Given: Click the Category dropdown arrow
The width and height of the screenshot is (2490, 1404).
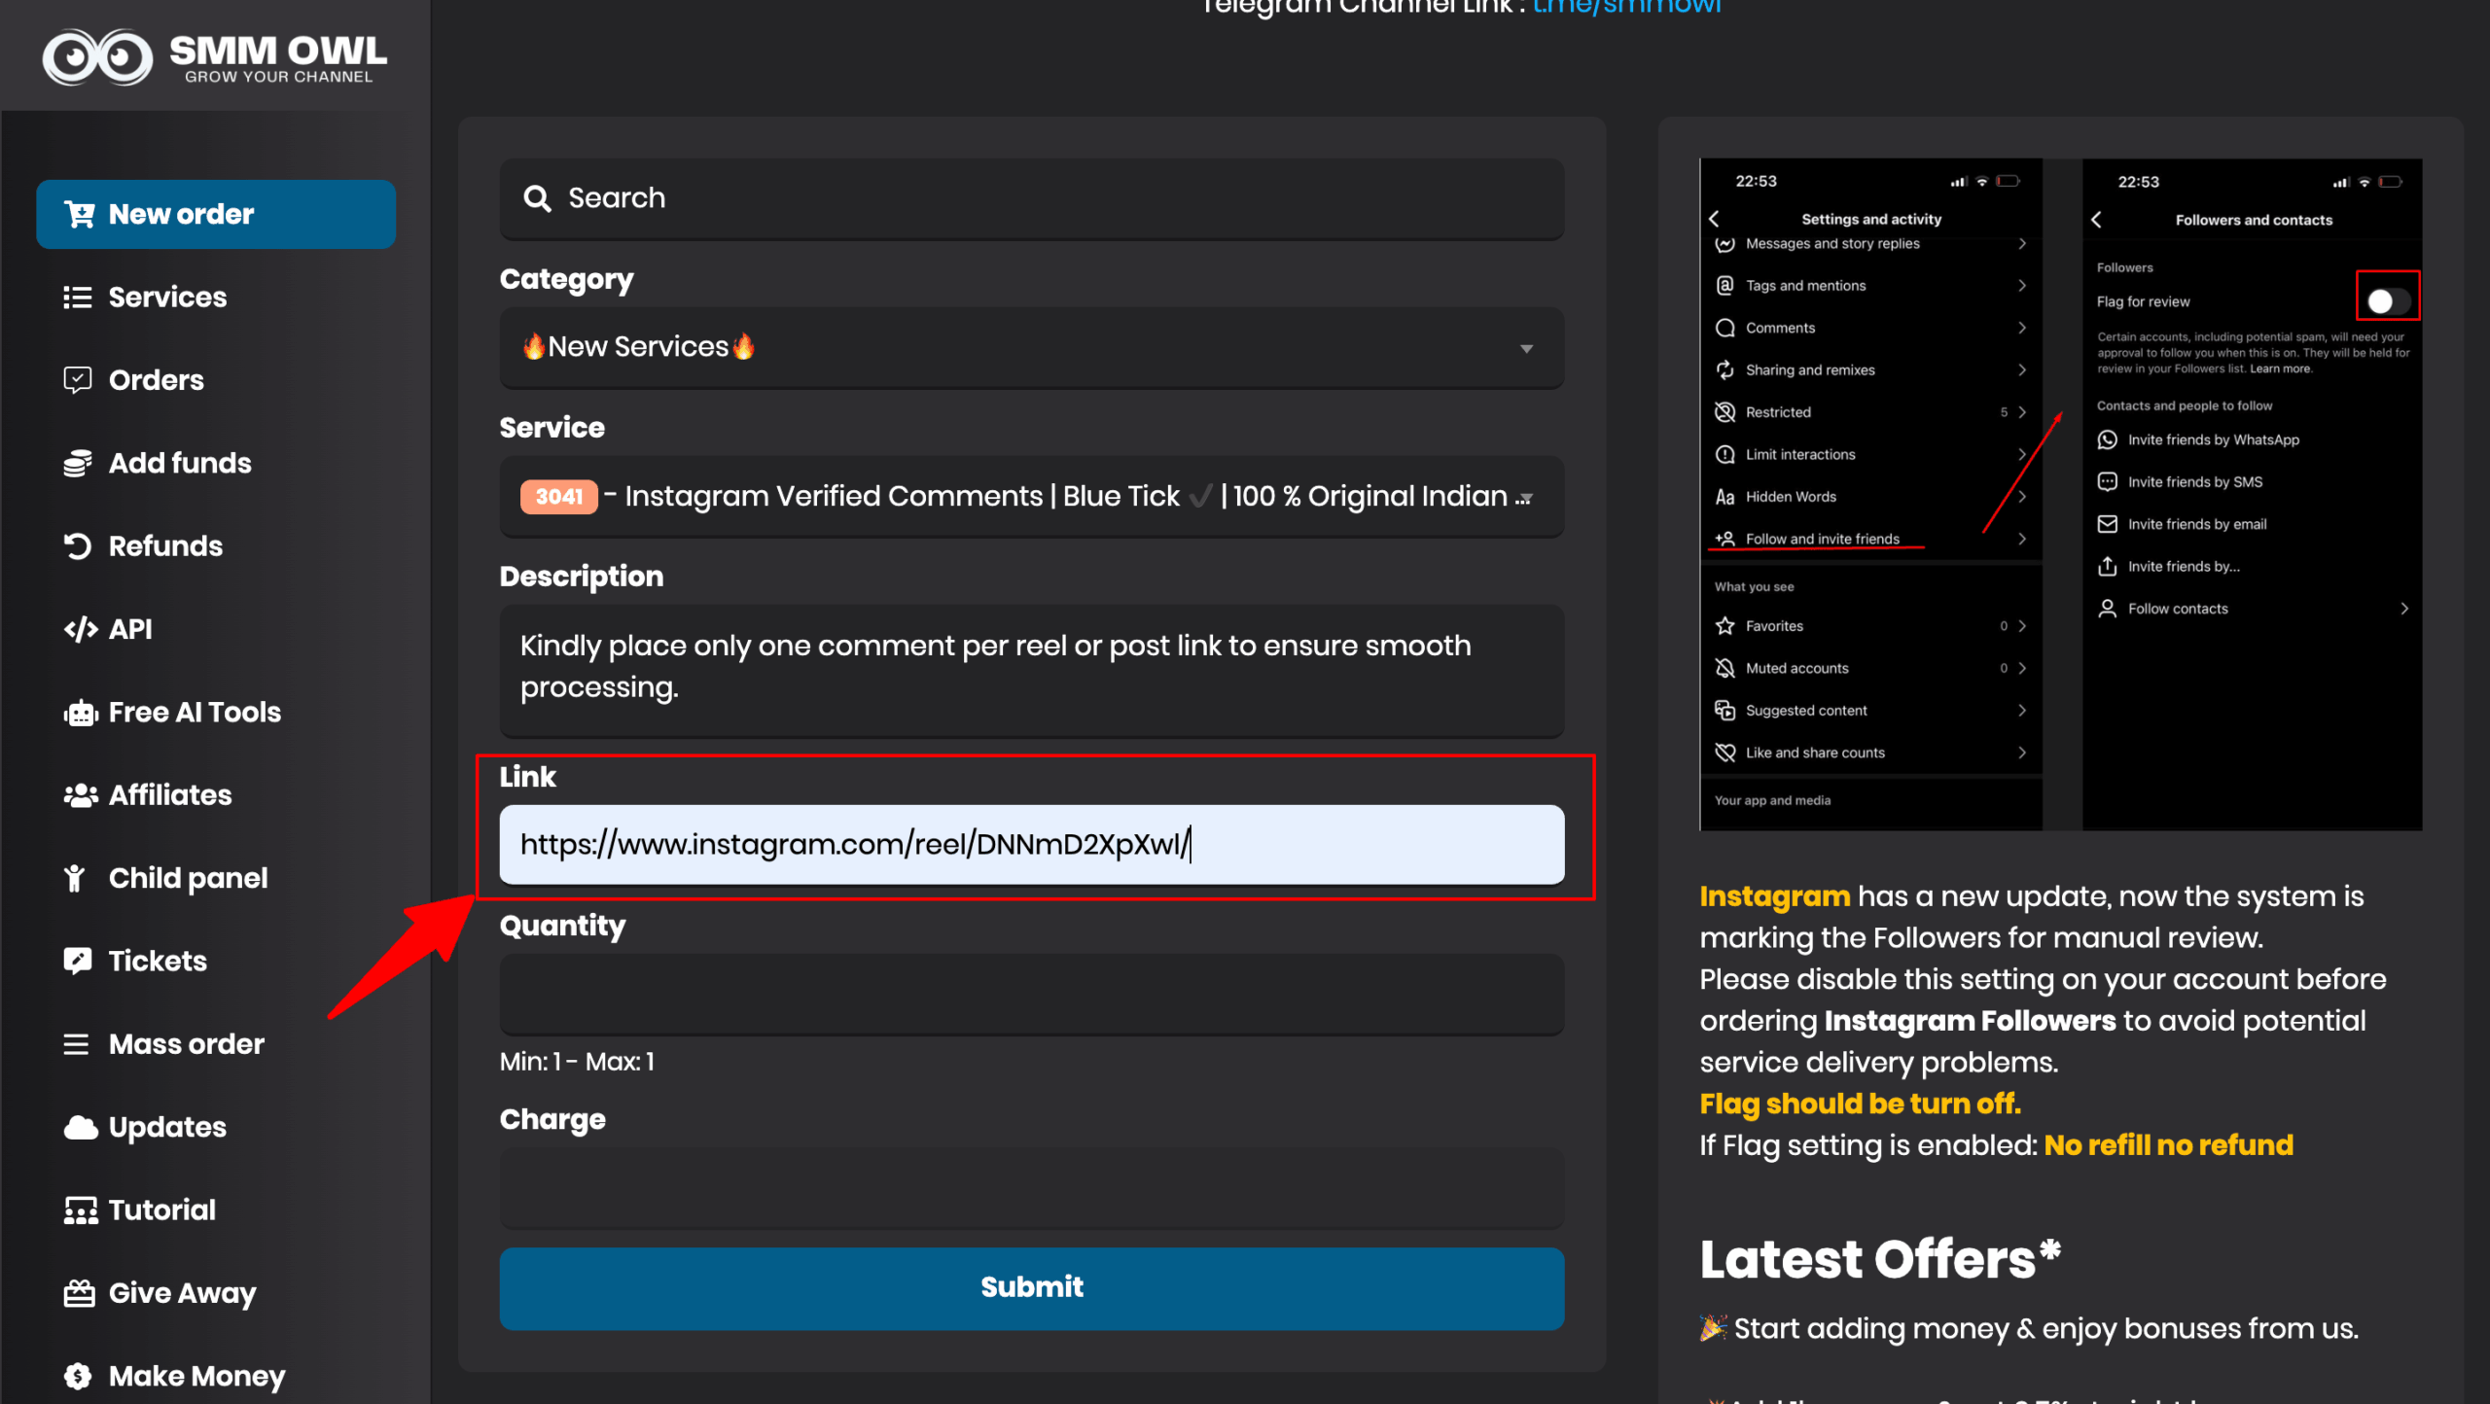Looking at the screenshot, I should [x=1526, y=349].
